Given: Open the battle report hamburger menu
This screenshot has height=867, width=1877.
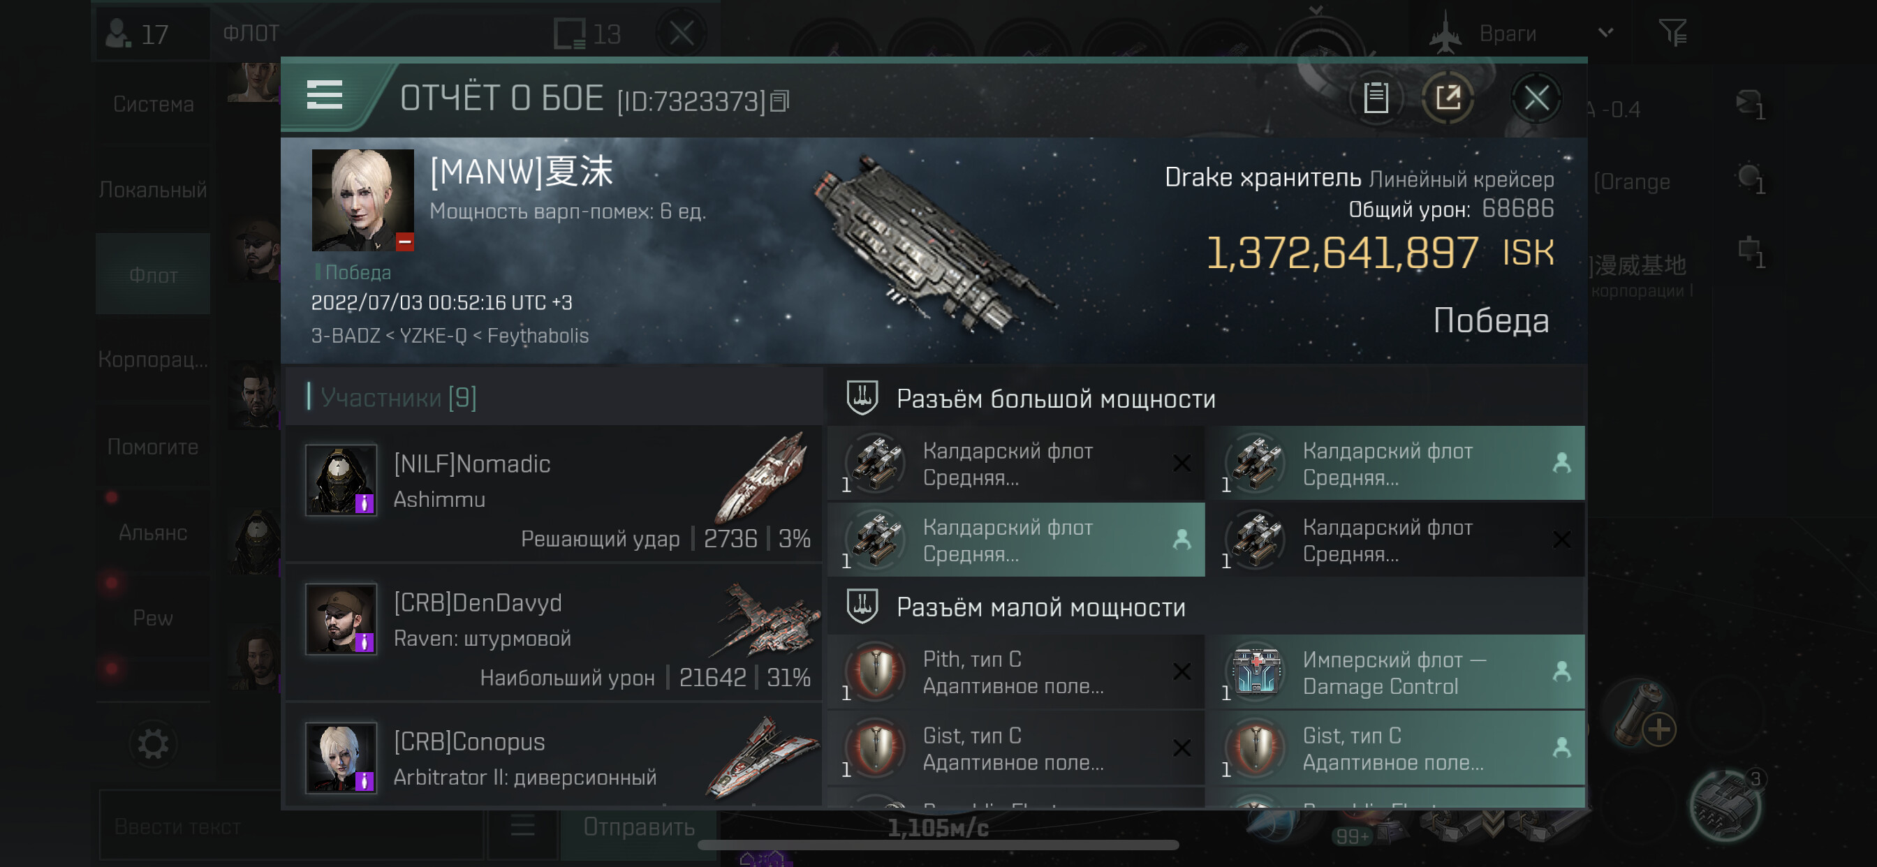Looking at the screenshot, I should pyautogui.click(x=324, y=96).
